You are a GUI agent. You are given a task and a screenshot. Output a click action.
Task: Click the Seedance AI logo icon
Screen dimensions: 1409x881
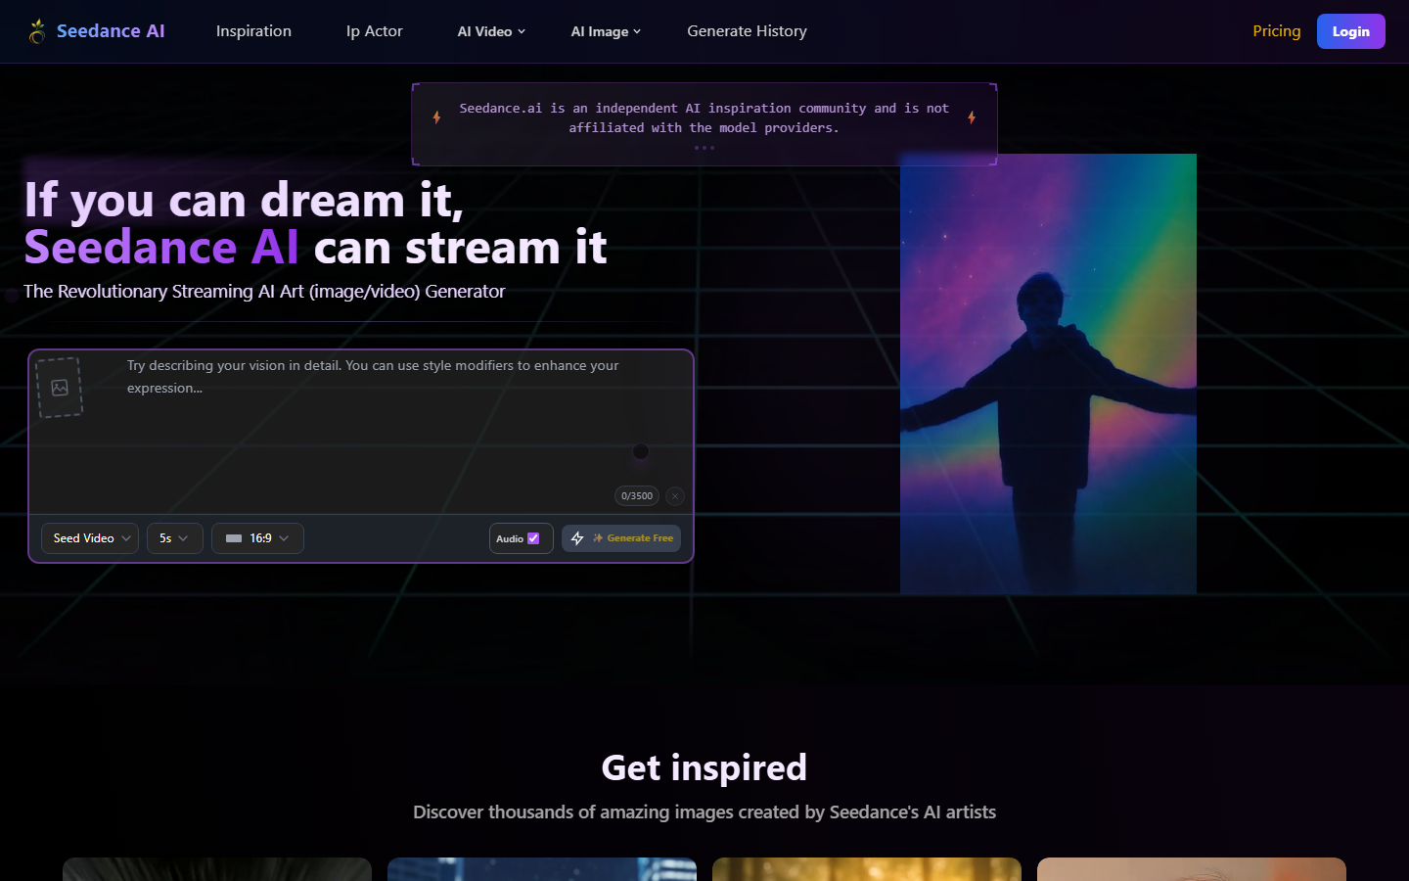point(37,30)
